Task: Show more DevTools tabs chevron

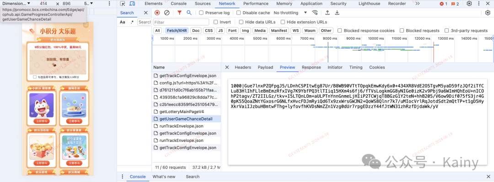Action: [418, 4]
